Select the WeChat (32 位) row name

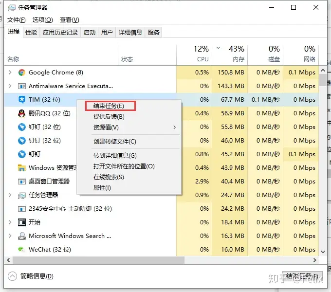(50, 249)
